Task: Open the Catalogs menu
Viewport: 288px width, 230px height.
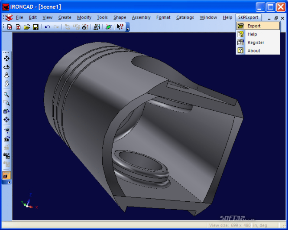Action: [185, 17]
